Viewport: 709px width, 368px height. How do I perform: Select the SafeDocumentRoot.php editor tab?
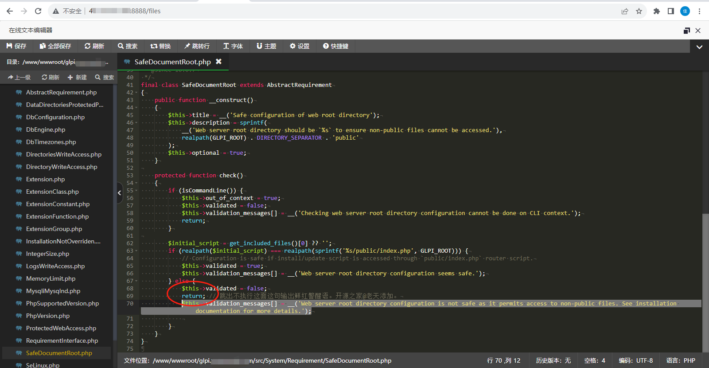[172, 62]
